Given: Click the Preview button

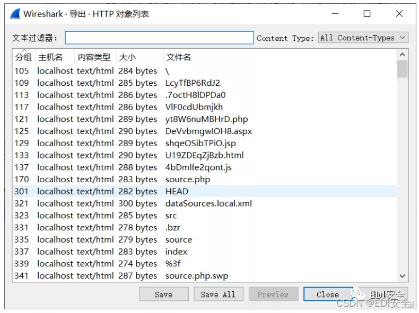Looking at the screenshot, I should coord(273,294).
